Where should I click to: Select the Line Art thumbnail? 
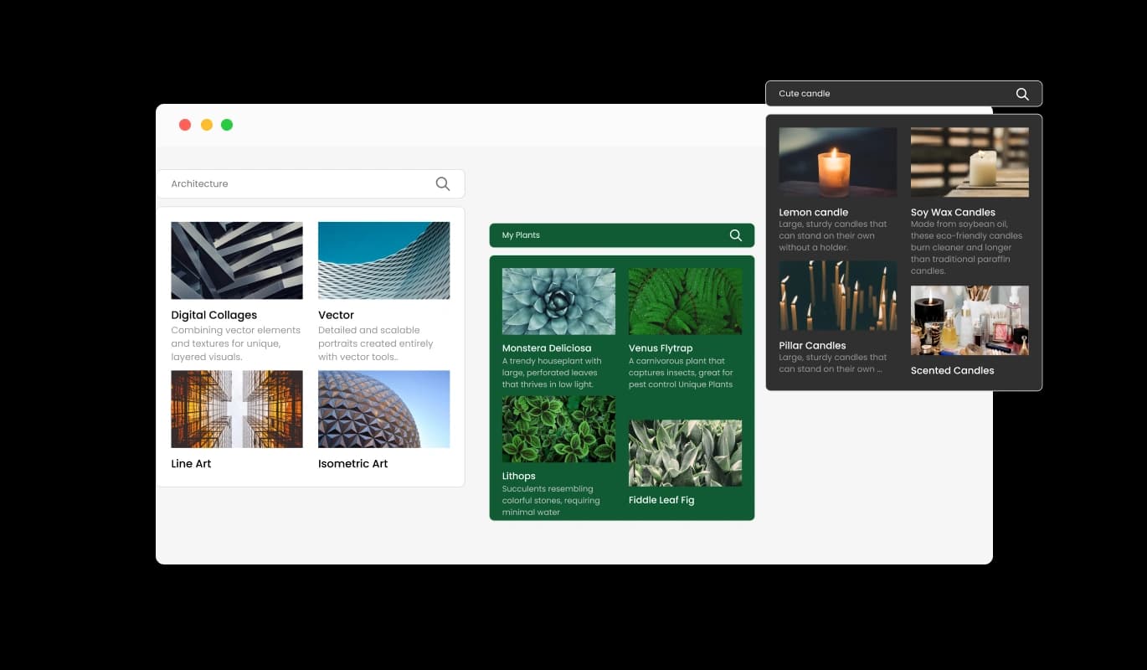coord(236,409)
